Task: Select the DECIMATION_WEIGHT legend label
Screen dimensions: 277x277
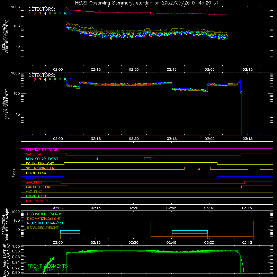Action: 44,219
